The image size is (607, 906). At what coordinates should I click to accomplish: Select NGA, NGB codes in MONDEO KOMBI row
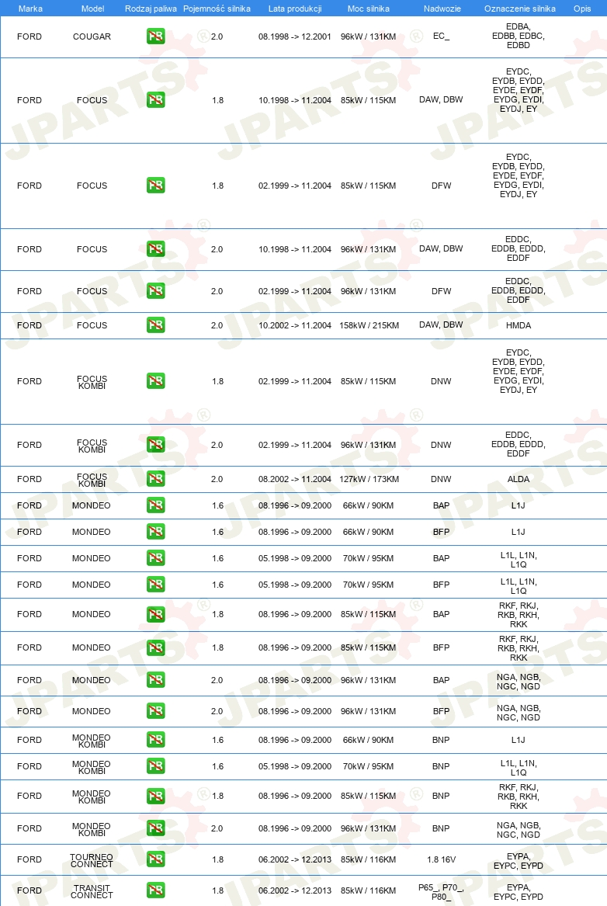pyautogui.click(x=519, y=830)
